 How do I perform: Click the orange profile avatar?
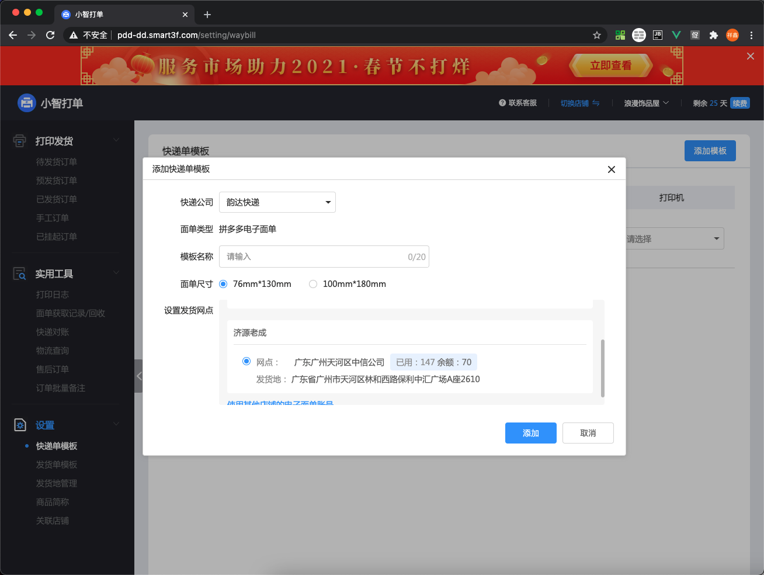tap(732, 35)
